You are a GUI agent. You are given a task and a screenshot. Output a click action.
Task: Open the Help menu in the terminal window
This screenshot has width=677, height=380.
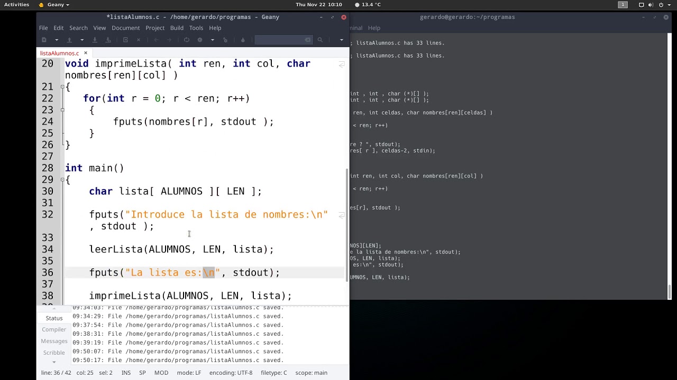[x=374, y=28]
